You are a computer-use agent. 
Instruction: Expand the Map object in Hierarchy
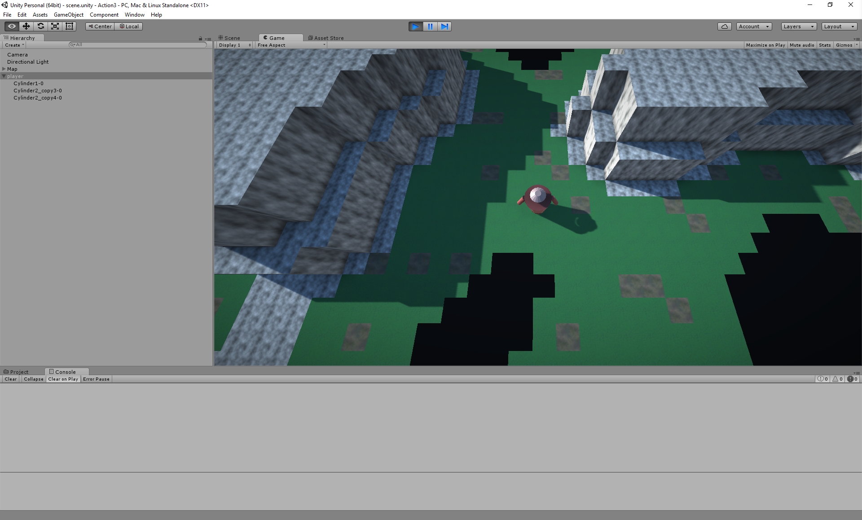(4, 69)
